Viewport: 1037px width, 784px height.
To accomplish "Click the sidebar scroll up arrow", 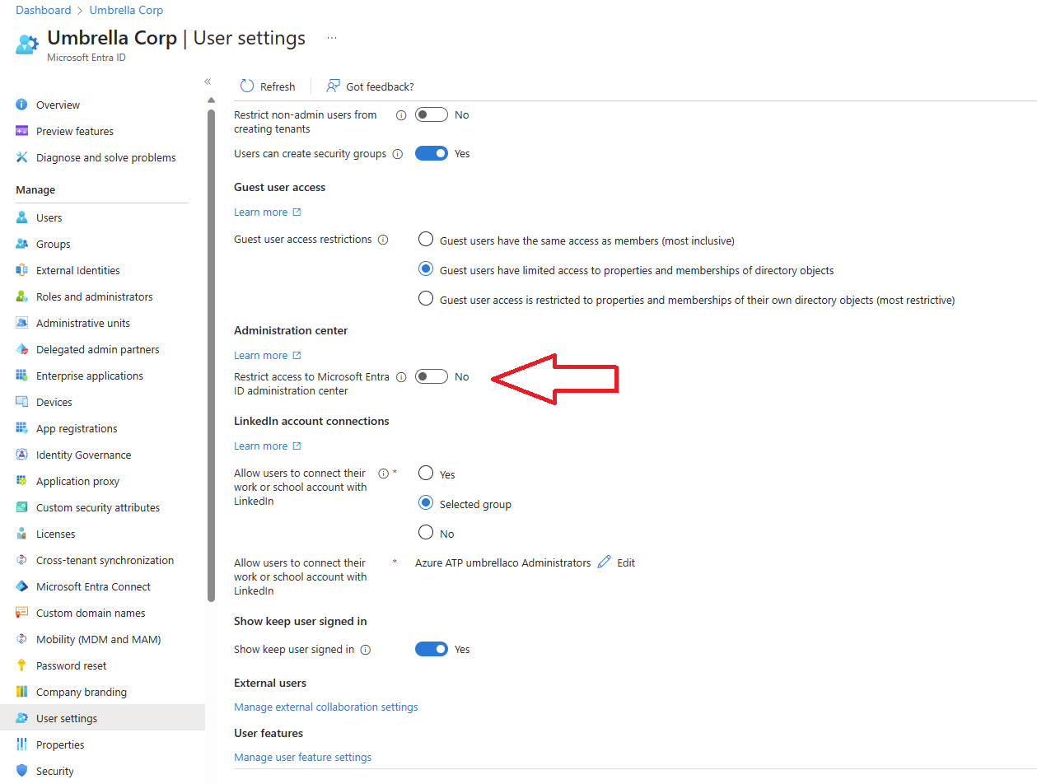I will [x=211, y=100].
